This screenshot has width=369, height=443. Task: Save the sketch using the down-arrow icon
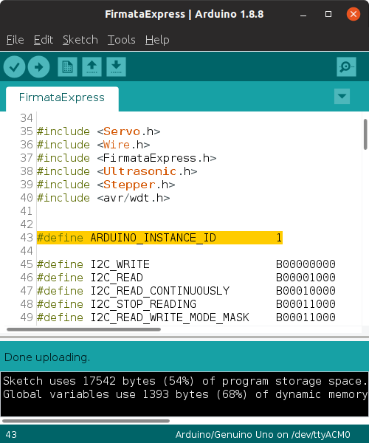116,67
